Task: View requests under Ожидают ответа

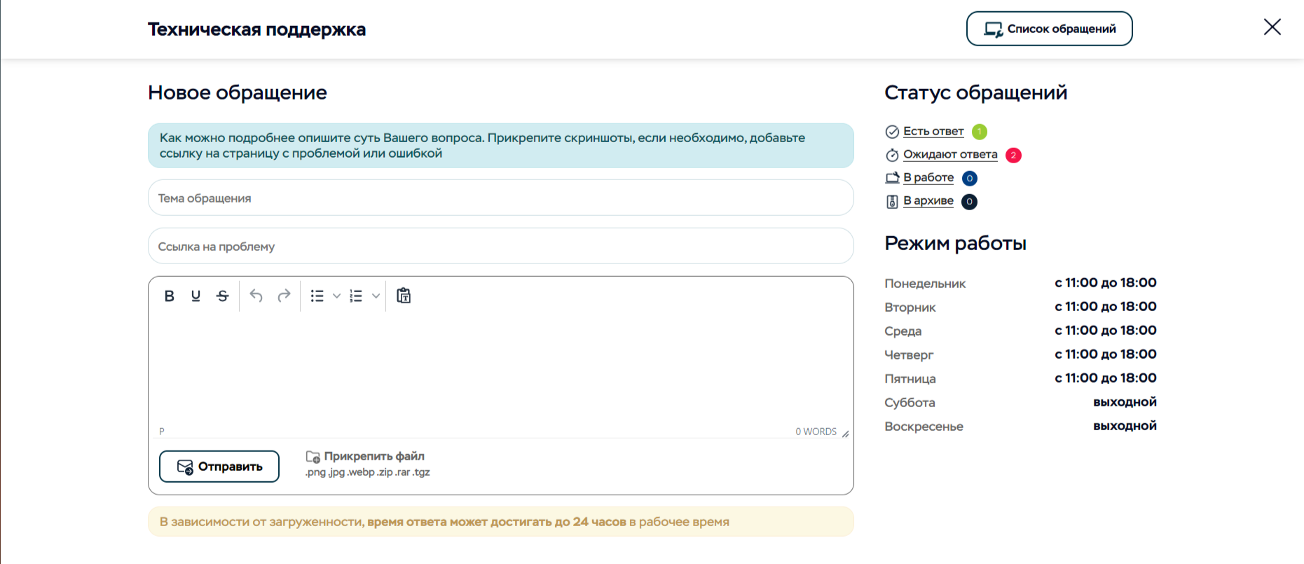Action: [949, 154]
